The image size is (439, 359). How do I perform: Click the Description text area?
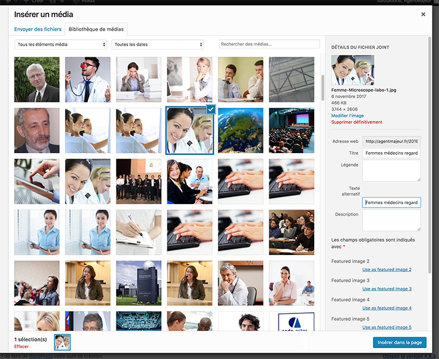coord(392,220)
